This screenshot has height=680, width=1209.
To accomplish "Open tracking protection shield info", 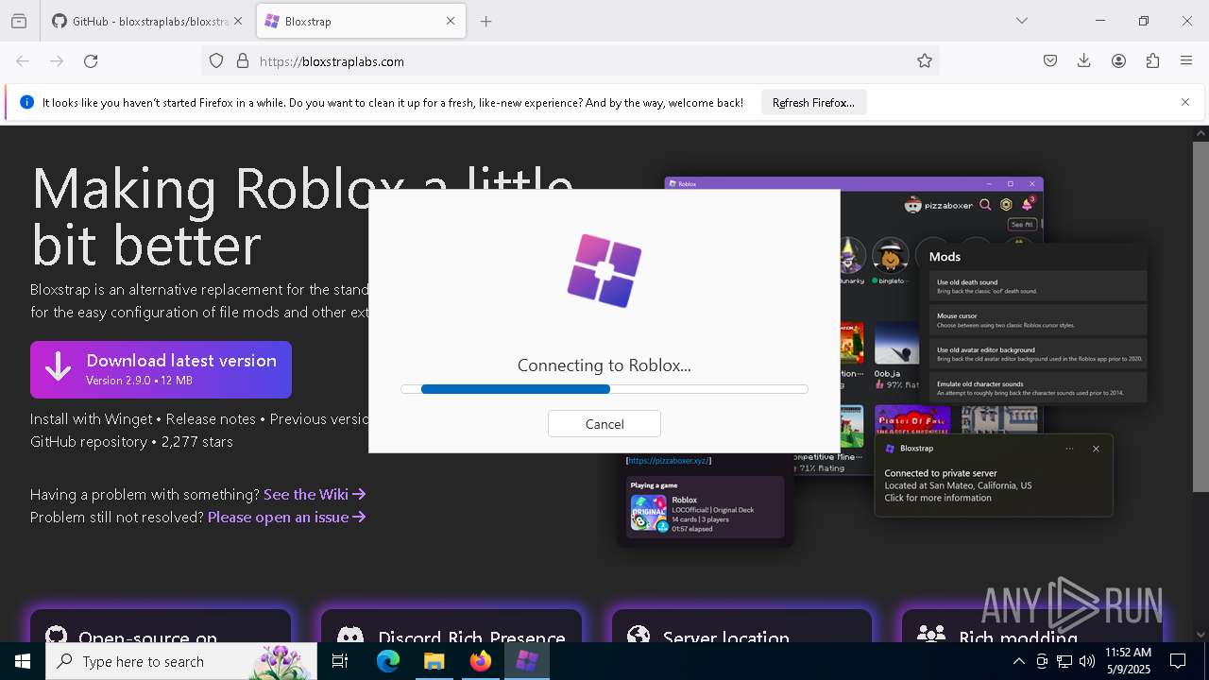I will (216, 61).
